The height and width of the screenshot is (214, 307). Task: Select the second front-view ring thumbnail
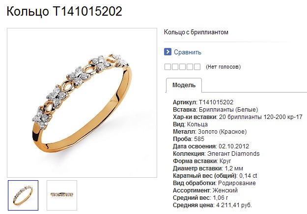pyautogui.click(x=62, y=195)
